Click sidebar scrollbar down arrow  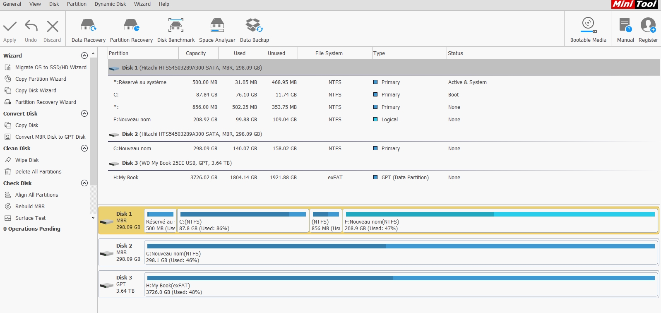[93, 218]
